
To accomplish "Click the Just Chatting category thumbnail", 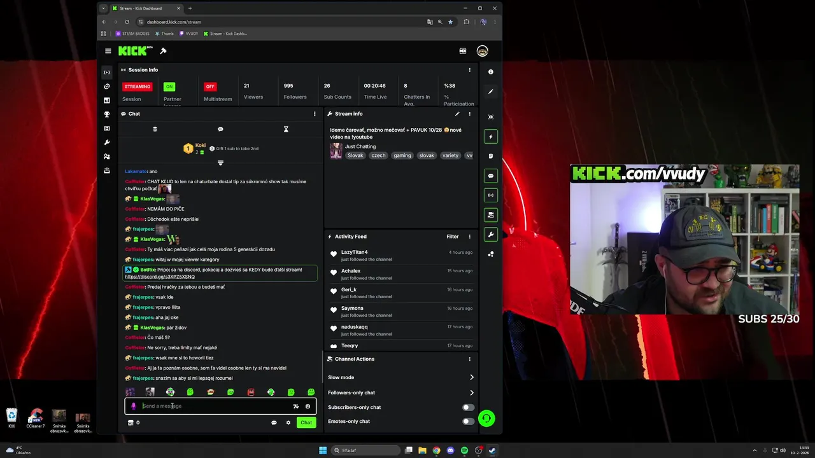I will 336,151.
